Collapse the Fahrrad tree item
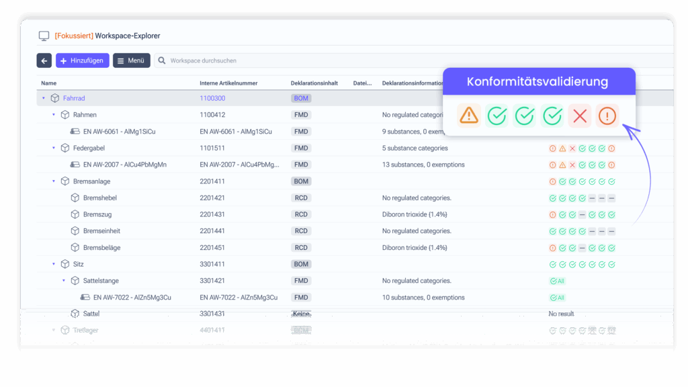This screenshot has height=387, width=688. pos(44,98)
